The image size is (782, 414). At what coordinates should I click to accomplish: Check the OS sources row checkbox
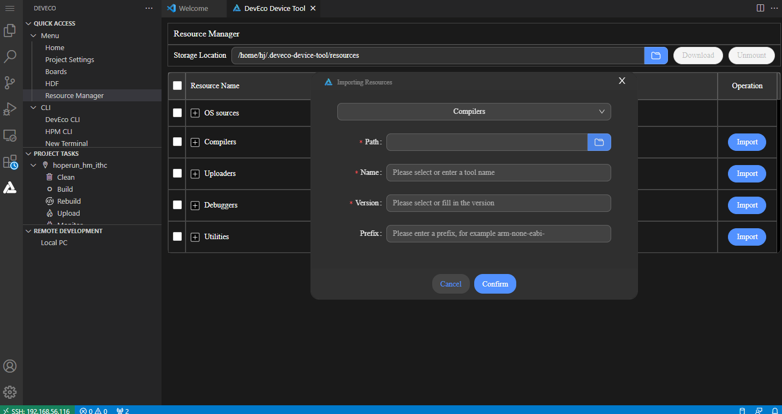177,113
